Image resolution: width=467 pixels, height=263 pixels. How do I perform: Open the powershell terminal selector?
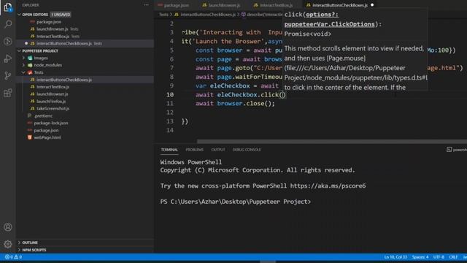click(457, 150)
